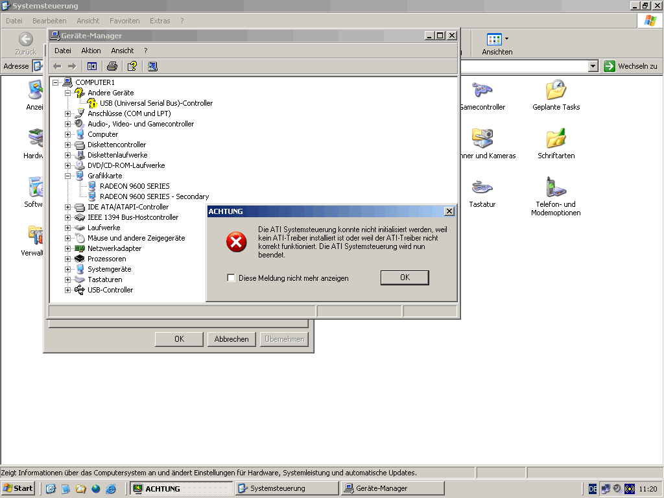Select 'Mäuse und andere Zeigegeräte' entry
The image size is (664, 498).
click(x=136, y=238)
